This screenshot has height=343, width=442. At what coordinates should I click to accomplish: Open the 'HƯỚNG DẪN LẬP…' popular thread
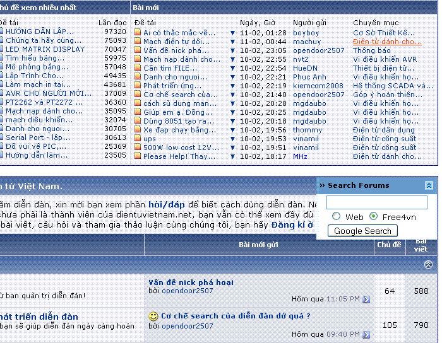40,32
